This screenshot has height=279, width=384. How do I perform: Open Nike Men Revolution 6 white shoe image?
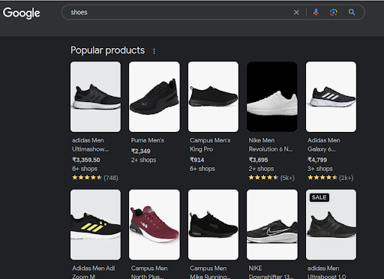click(x=272, y=97)
